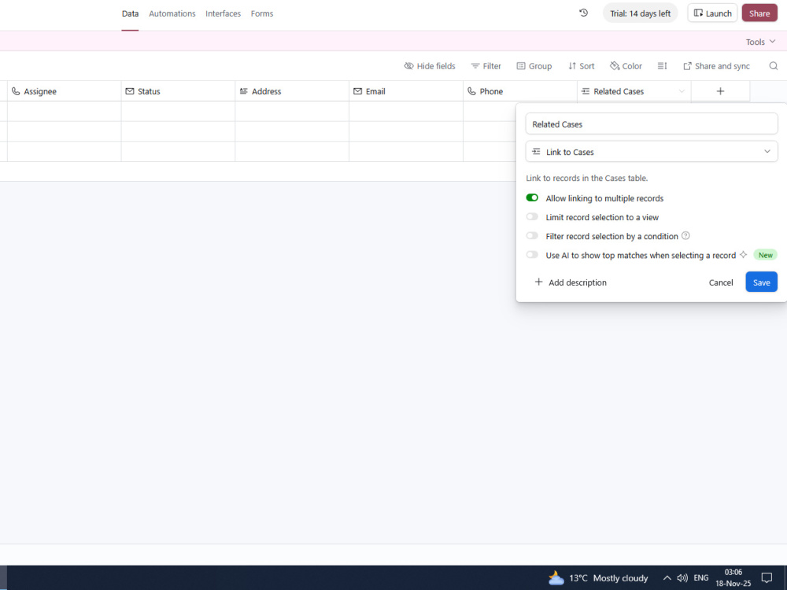Open the Color option
Image resolution: width=787 pixels, height=590 pixels.
click(626, 66)
